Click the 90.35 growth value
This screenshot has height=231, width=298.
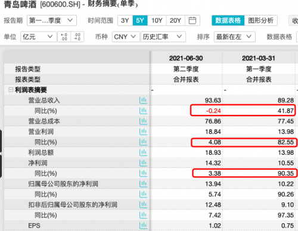tap(285, 173)
